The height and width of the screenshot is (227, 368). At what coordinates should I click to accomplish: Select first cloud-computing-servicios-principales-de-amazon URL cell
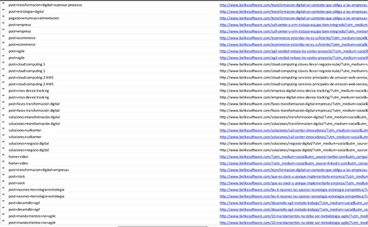click(294, 77)
